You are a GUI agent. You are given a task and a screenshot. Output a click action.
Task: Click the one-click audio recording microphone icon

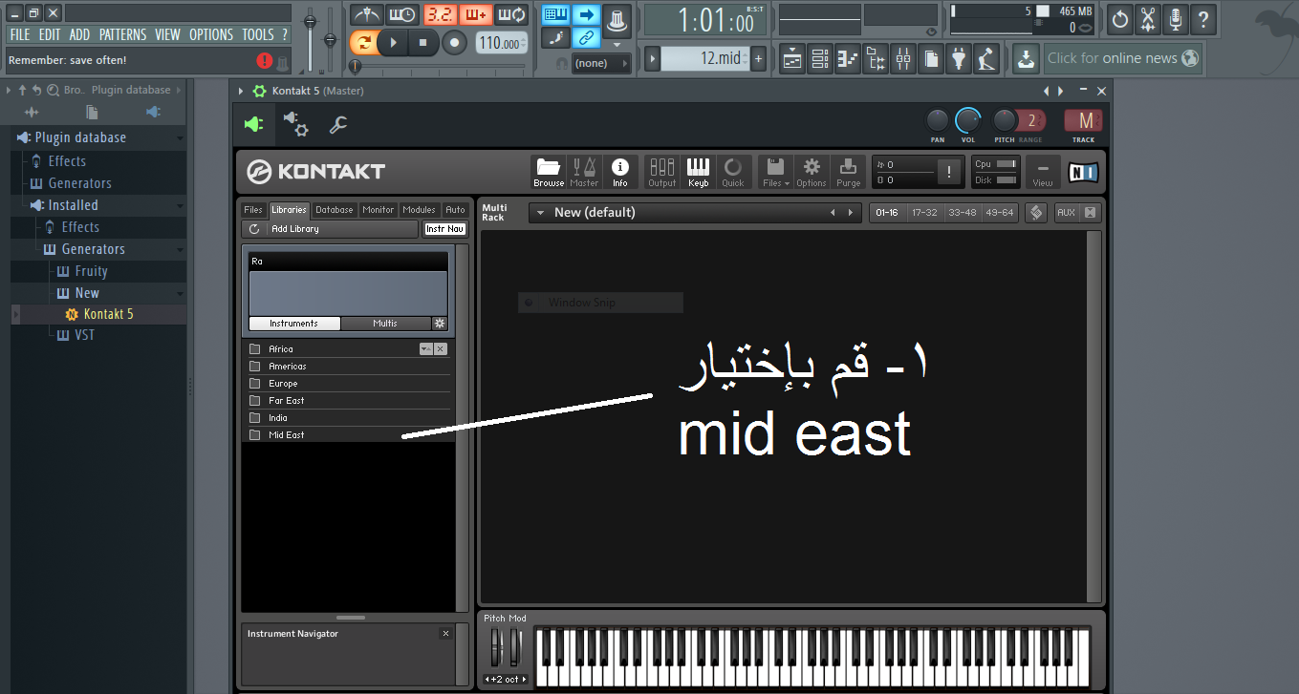point(1176,17)
